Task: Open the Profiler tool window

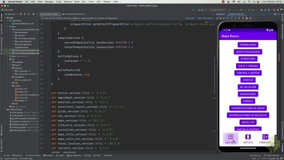Action: pos(108,156)
